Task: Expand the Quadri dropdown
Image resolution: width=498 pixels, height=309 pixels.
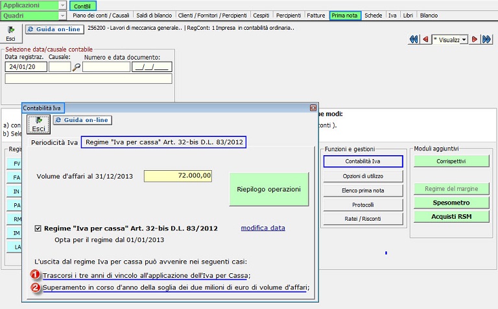Action: pos(62,16)
